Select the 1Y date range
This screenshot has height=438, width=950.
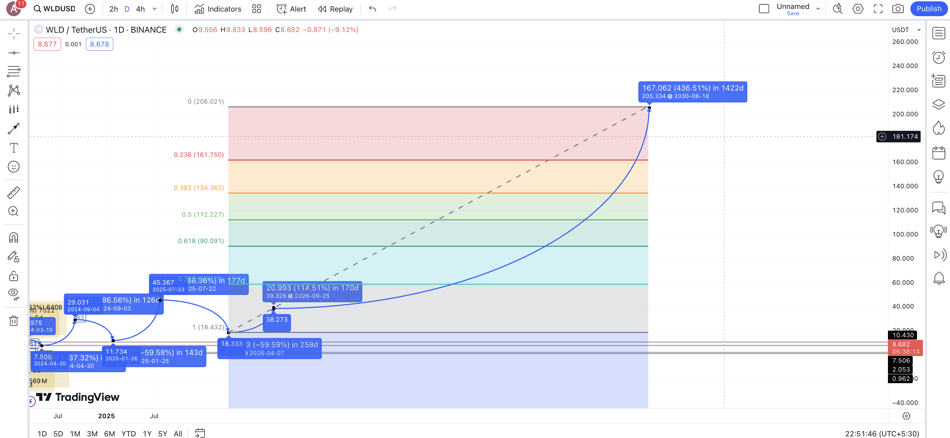147,434
